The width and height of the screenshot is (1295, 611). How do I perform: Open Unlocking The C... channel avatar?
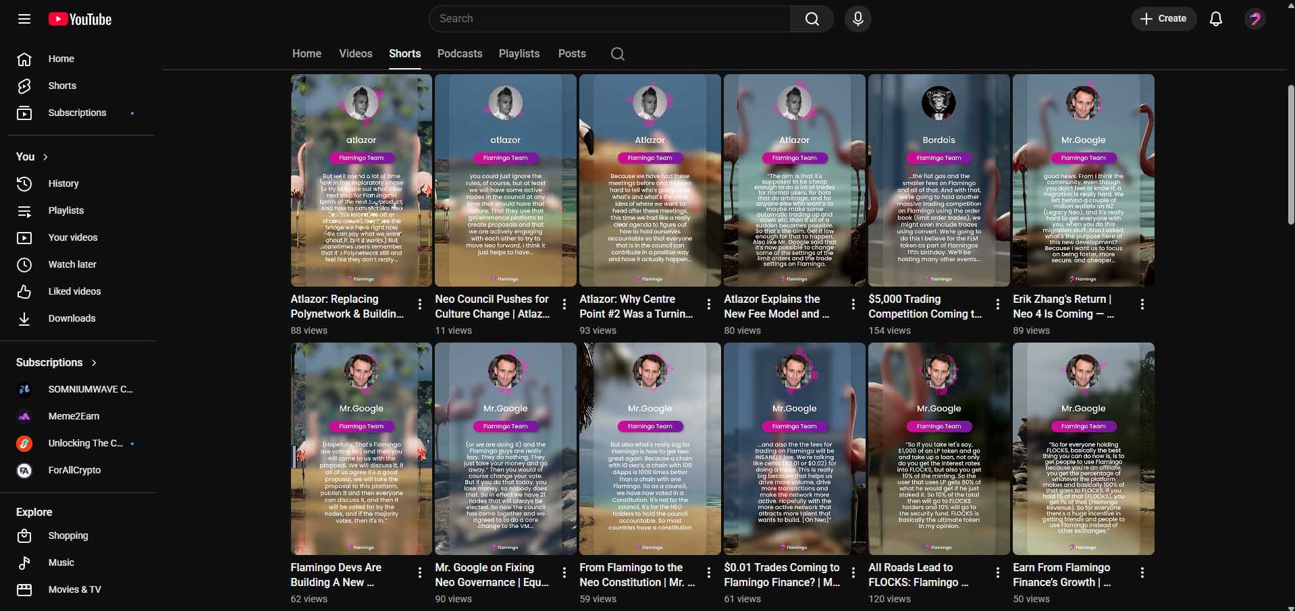(24, 443)
